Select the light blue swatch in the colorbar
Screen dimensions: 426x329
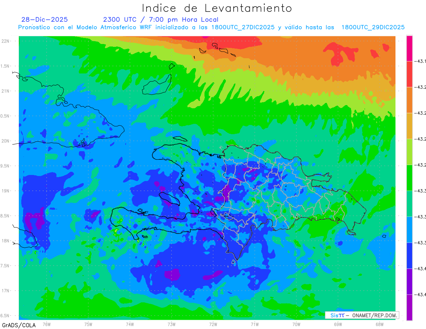409,230
